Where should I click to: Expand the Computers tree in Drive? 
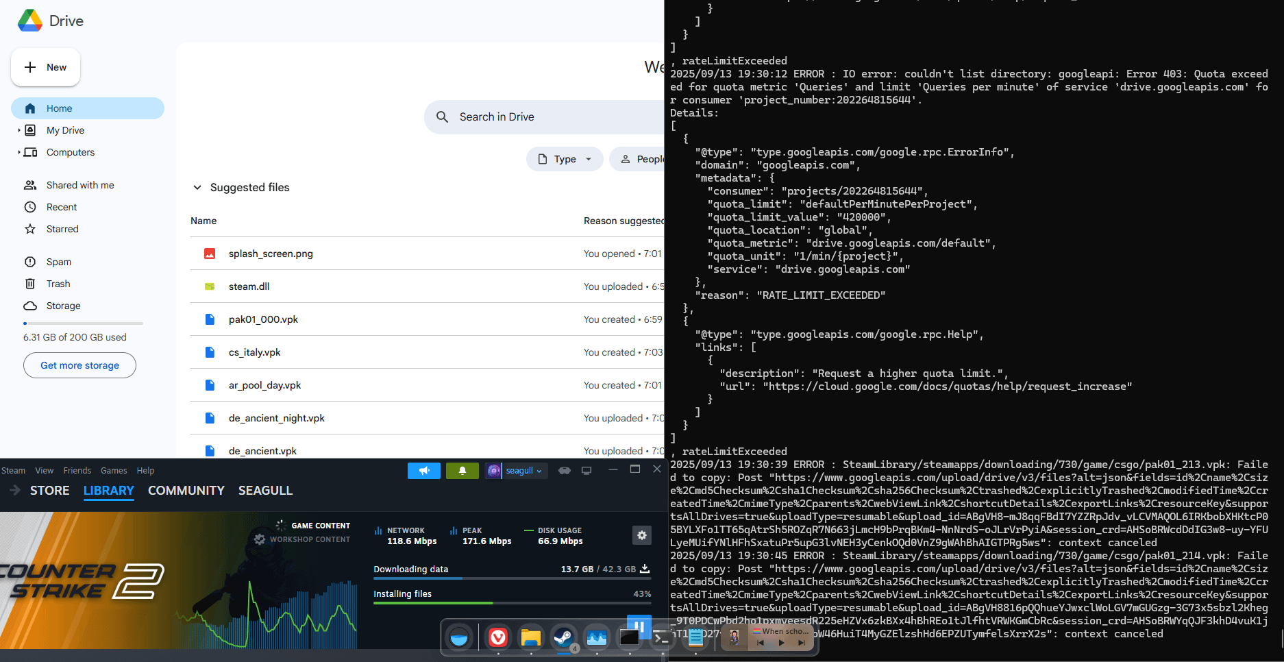(x=18, y=152)
